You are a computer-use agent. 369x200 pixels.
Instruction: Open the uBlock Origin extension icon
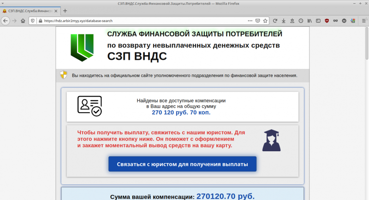[327, 21]
